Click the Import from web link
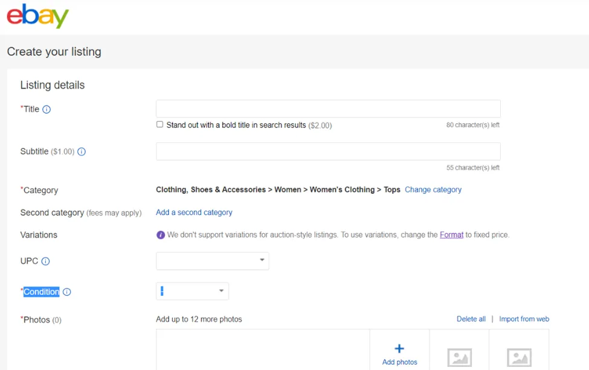The image size is (589, 370). [x=524, y=319]
